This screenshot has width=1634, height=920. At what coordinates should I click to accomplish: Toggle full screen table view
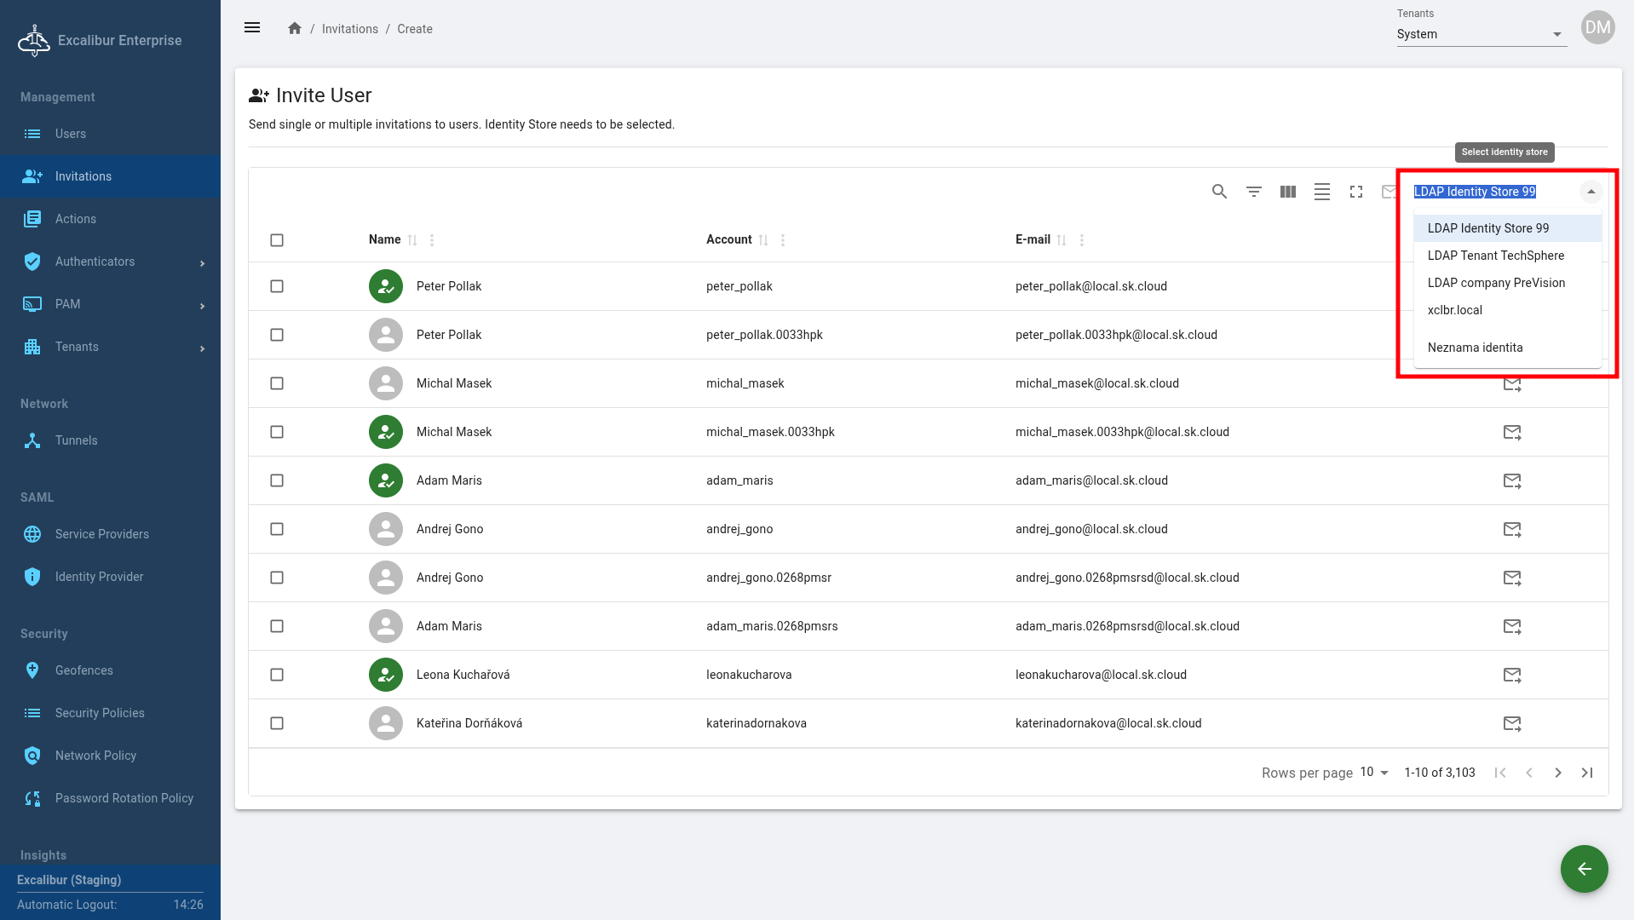pyautogui.click(x=1355, y=192)
